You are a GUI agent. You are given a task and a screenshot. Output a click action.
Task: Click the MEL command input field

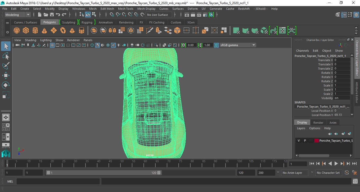click(x=58, y=181)
